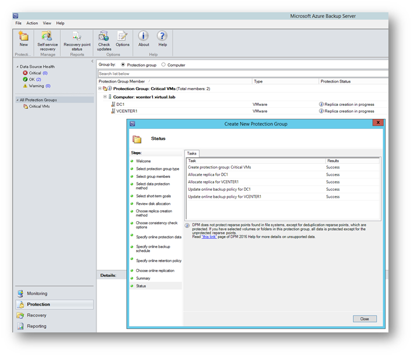413x357 pixels.
Task: Click the Azure Backup Server title icon
Action: pos(16,16)
